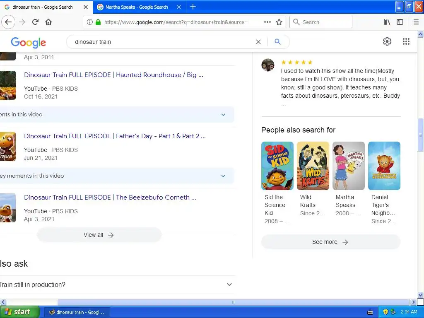Image resolution: width=424 pixels, height=318 pixels.
Task: Open the tray keyboard icon
Action: [370, 312]
